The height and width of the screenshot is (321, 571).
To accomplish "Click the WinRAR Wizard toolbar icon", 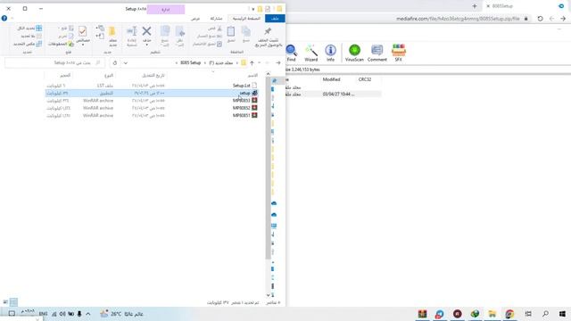I will (x=311, y=53).
